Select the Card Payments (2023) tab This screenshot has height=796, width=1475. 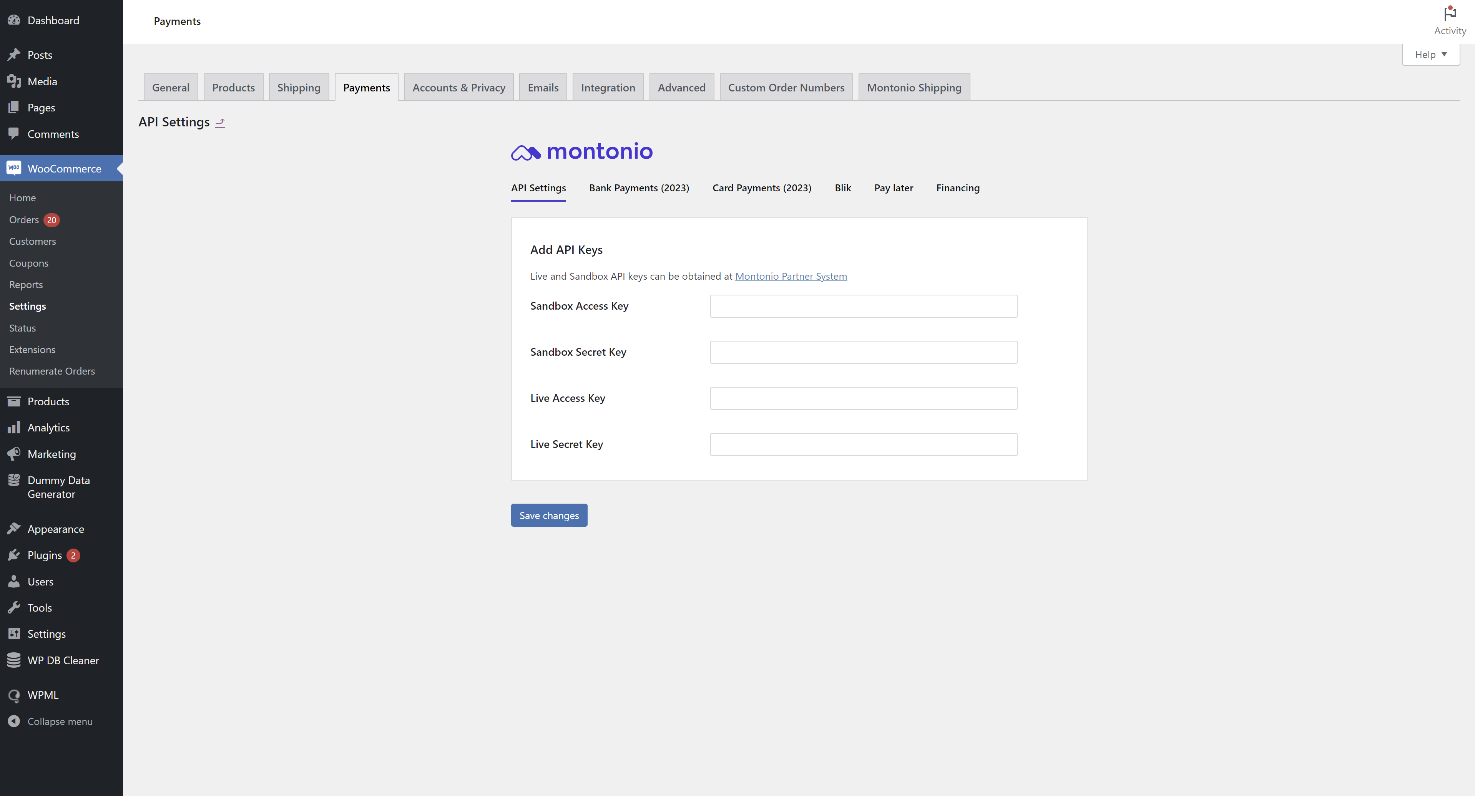pos(762,188)
